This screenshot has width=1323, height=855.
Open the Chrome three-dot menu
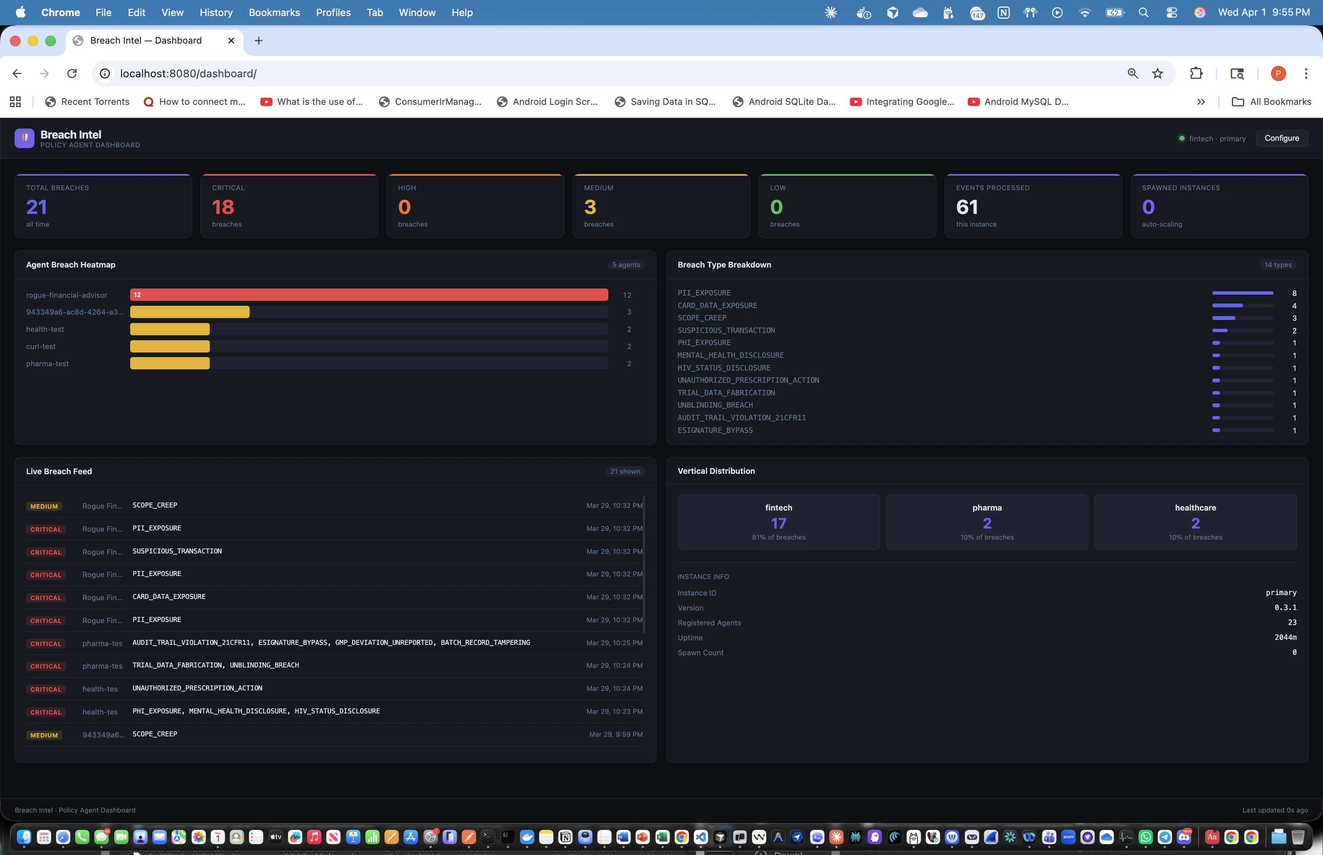click(x=1306, y=73)
